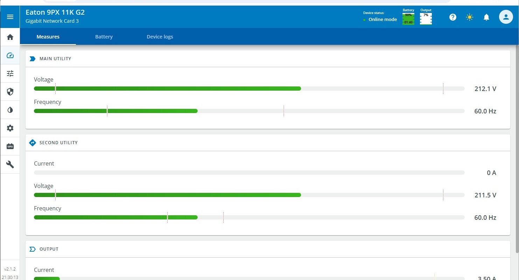
Task: Open the UPS card sidebar icon
Action: [x=10, y=146]
